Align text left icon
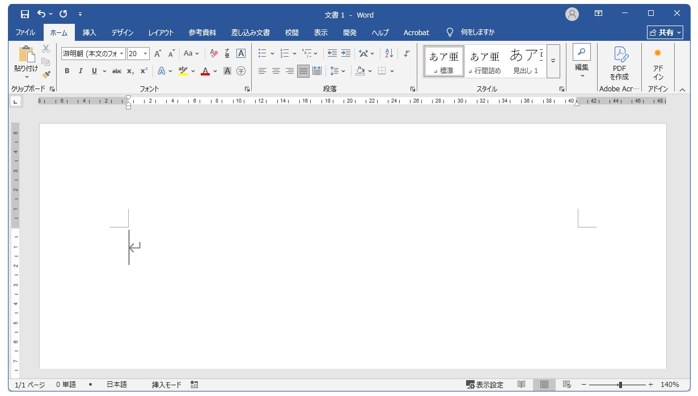The image size is (698, 396). pyautogui.click(x=262, y=71)
